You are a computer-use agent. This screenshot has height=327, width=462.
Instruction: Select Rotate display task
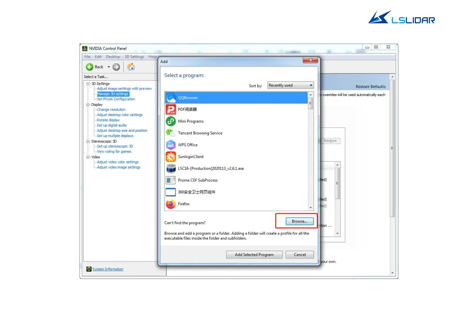coord(108,120)
